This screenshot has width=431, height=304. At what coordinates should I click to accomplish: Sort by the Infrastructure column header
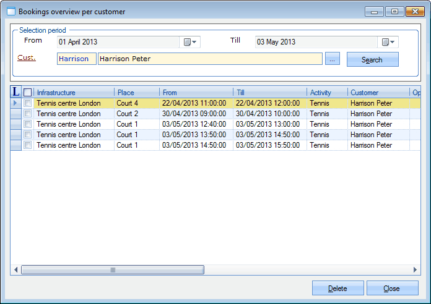[x=74, y=93]
